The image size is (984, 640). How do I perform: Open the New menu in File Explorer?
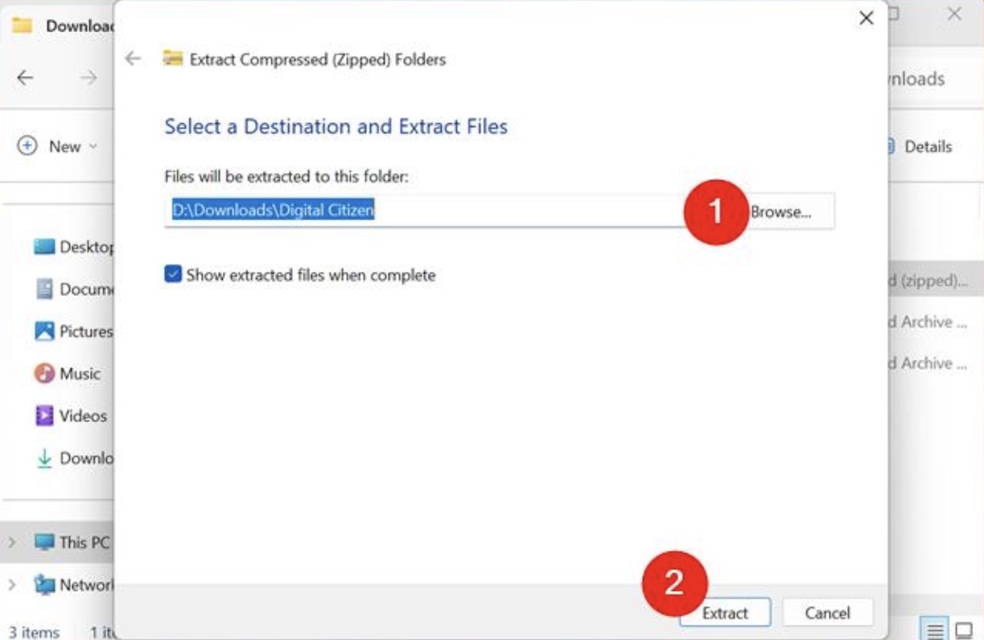coord(58,146)
